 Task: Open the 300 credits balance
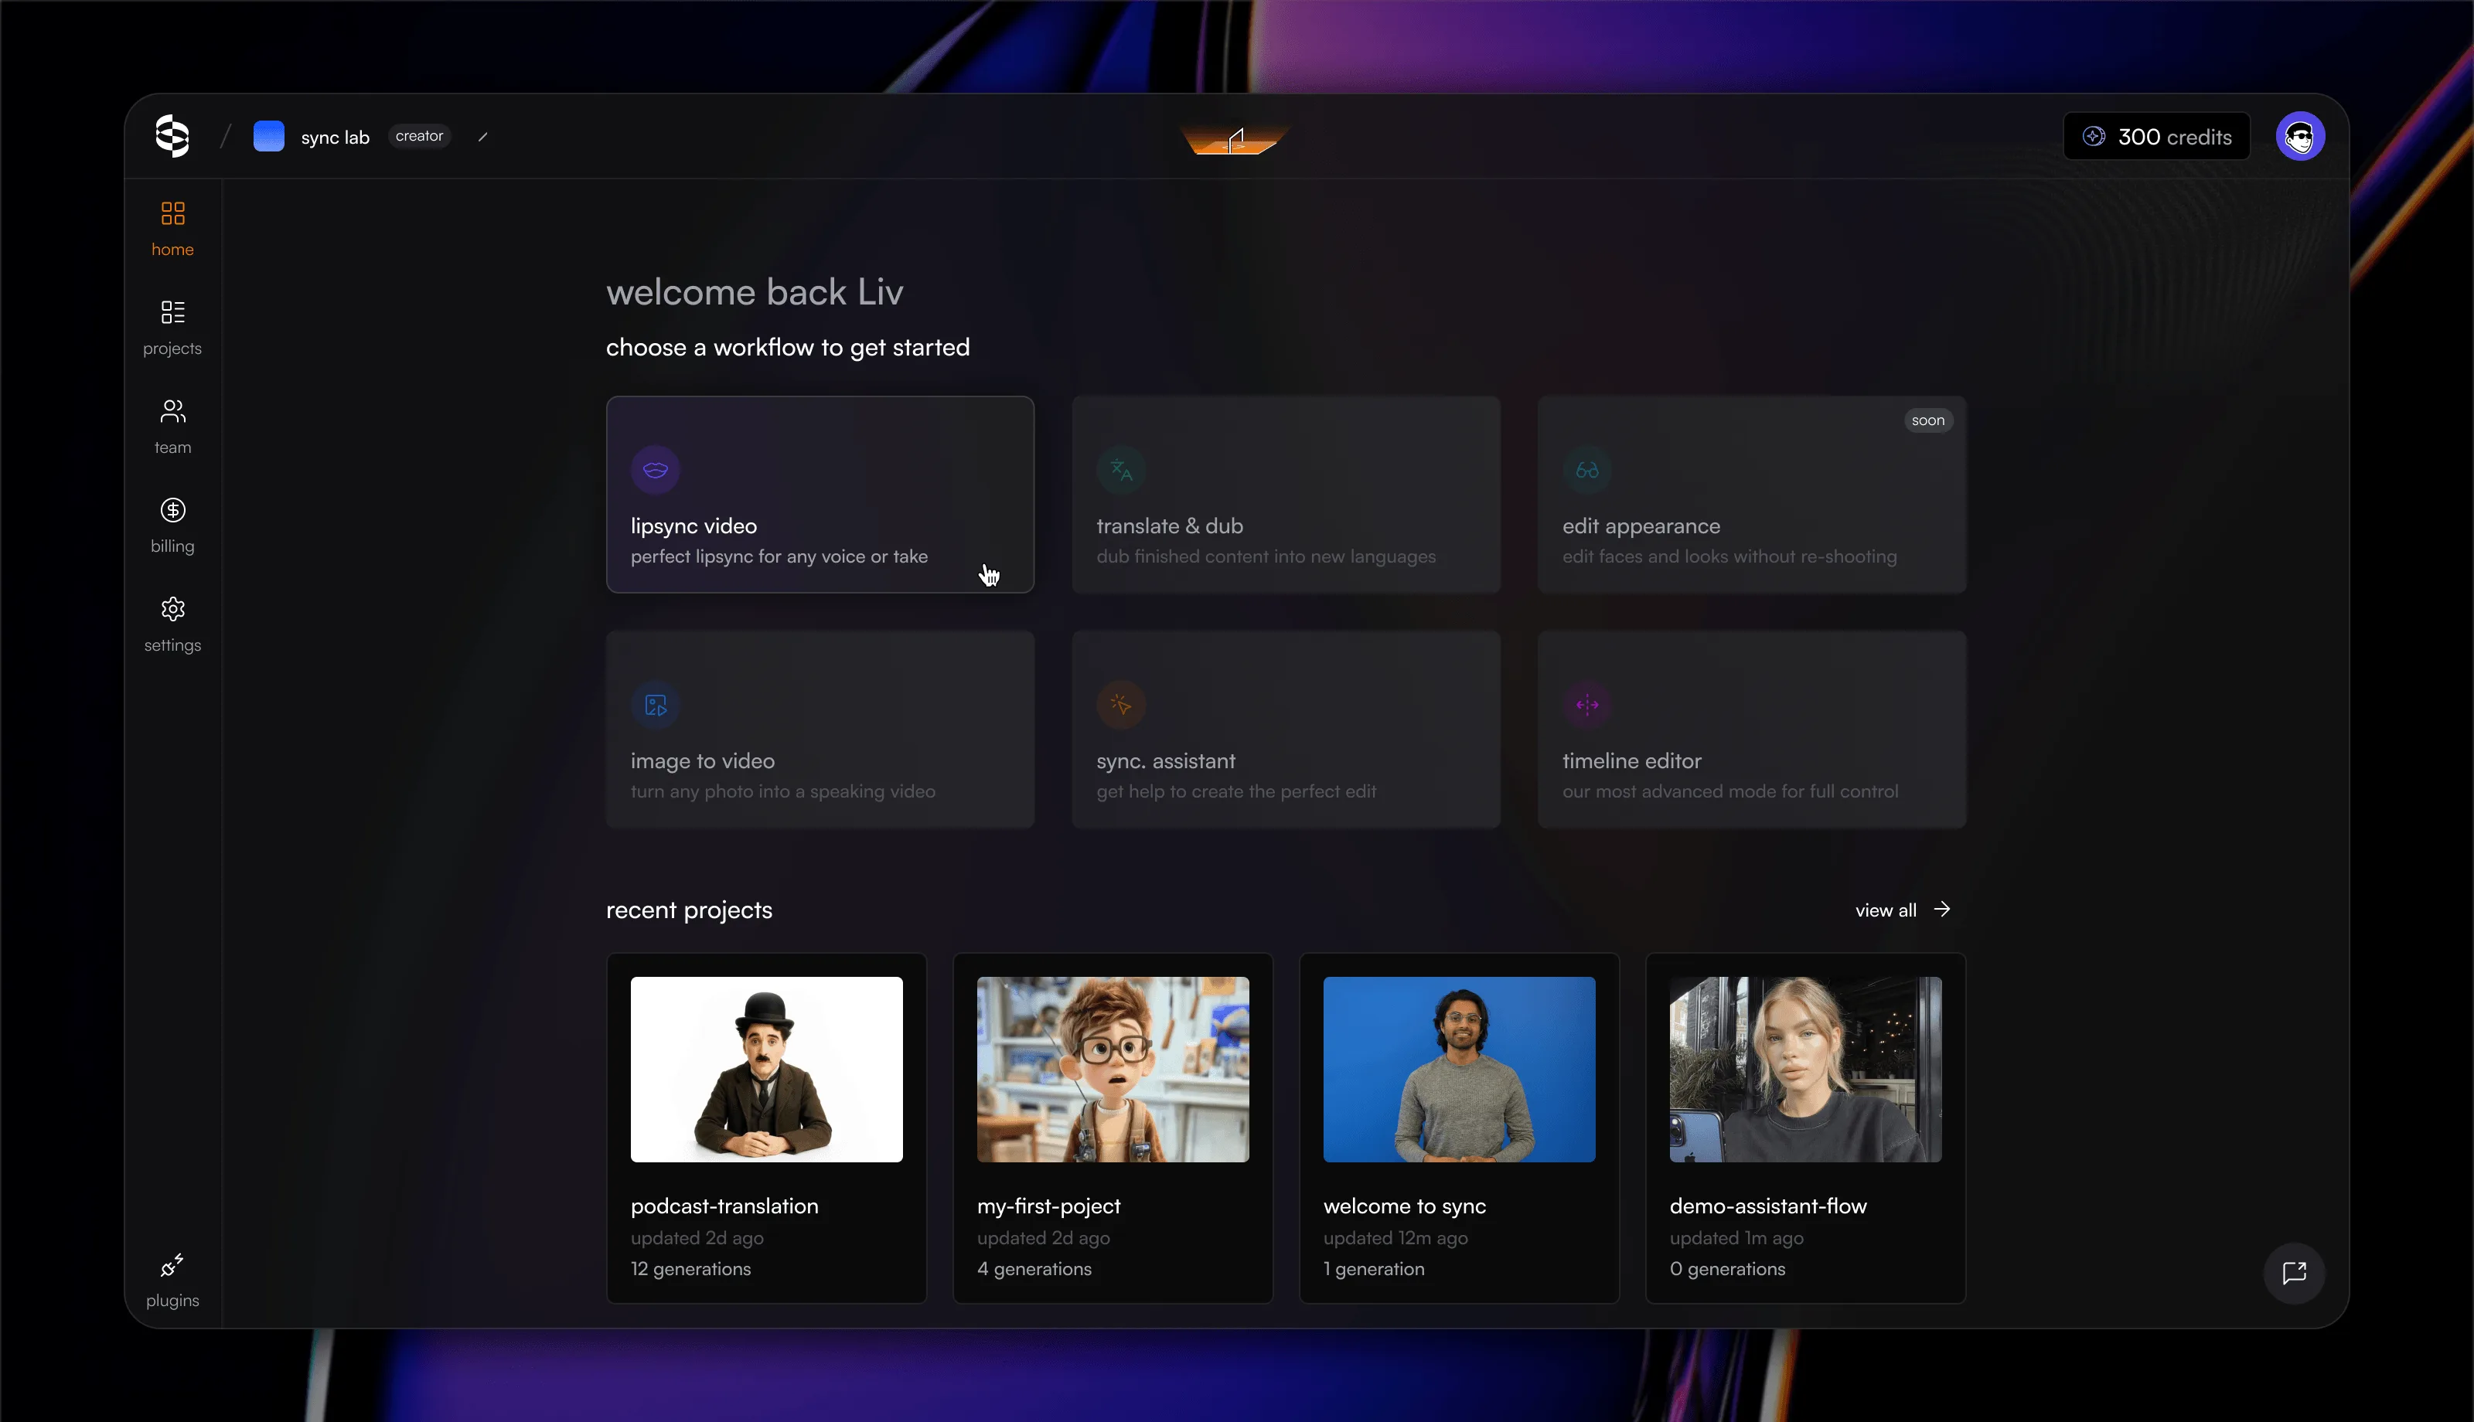2156,137
